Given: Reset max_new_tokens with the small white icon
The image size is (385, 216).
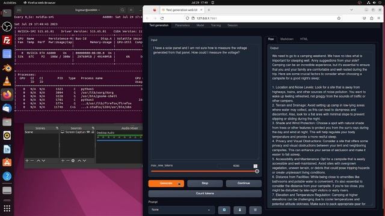Looking at the screenshot, I should tap(255, 166).
